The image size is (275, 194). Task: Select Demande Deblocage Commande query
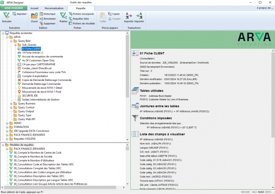click(x=41, y=84)
